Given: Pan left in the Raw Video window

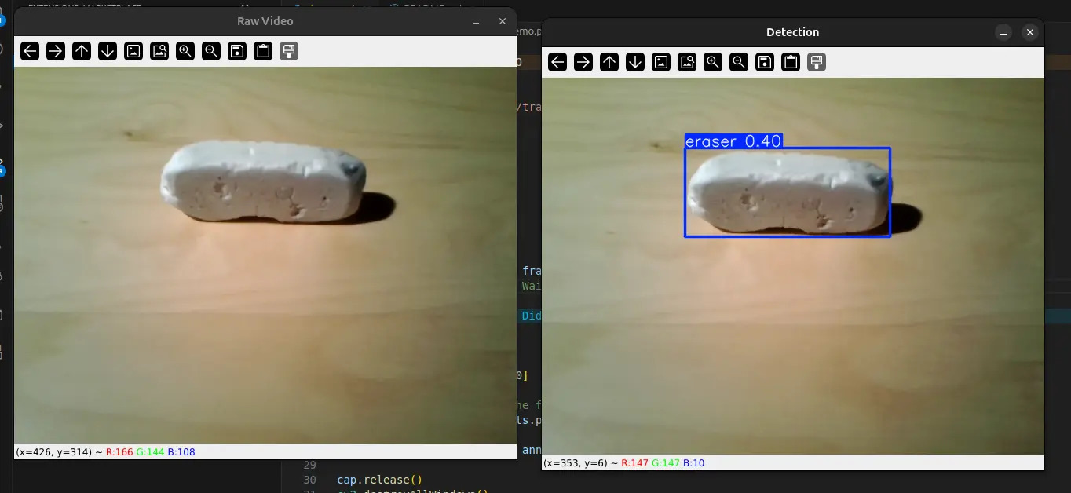Looking at the screenshot, I should 30,51.
